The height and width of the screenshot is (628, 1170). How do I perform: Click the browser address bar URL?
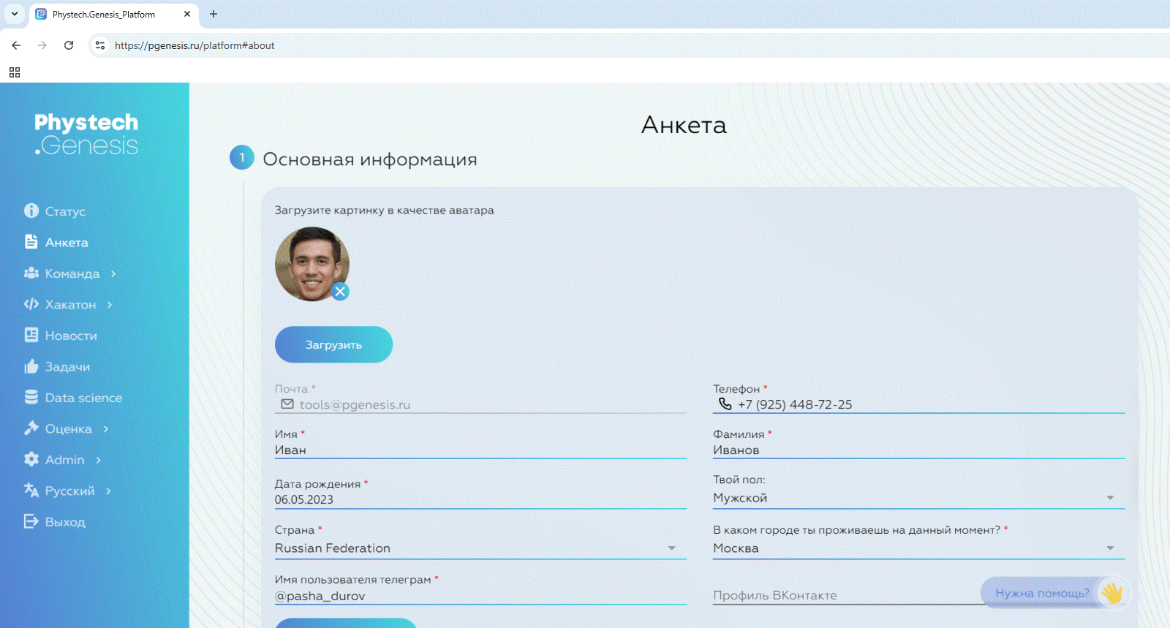(195, 45)
